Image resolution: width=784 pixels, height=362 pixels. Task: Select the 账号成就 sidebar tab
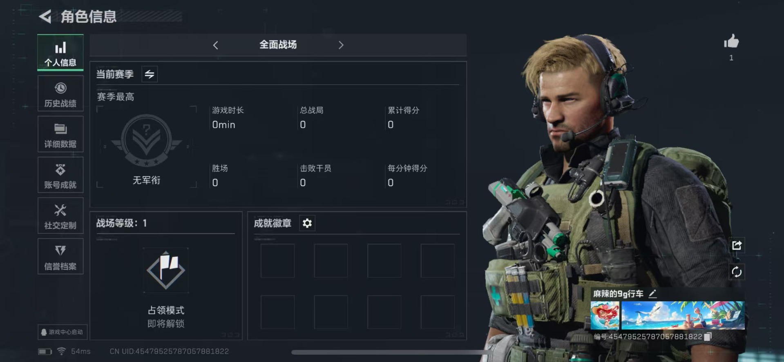tap(60, 175)
